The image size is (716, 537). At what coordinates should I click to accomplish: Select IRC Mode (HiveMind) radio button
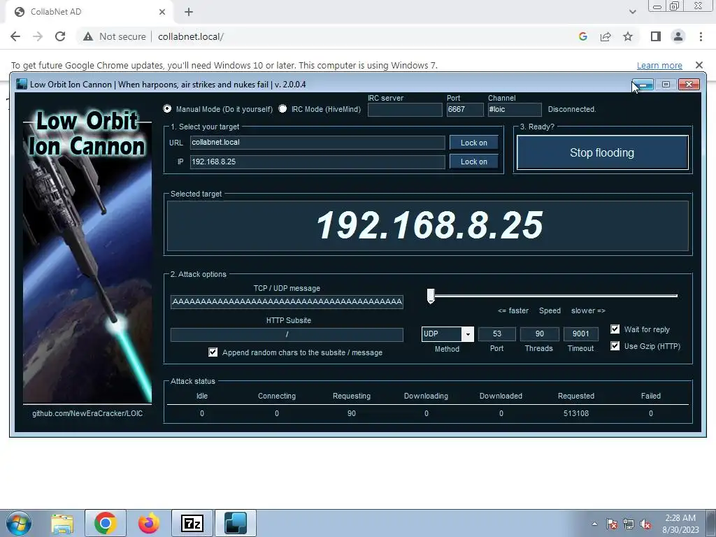(282, 108)
